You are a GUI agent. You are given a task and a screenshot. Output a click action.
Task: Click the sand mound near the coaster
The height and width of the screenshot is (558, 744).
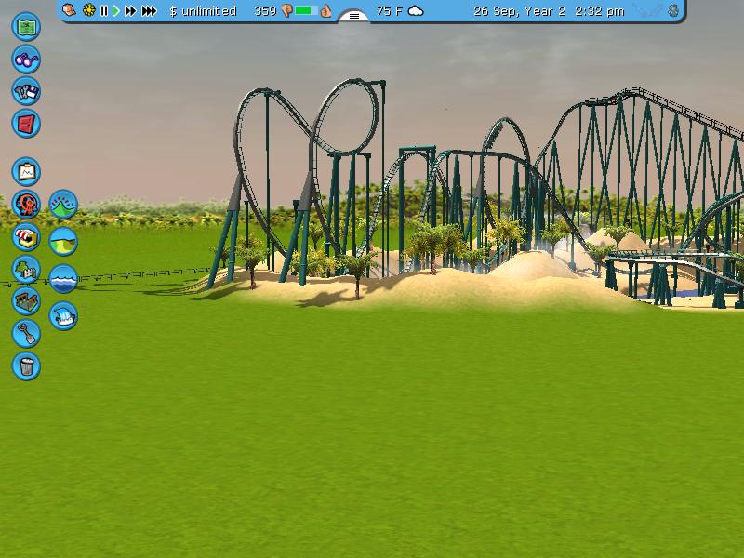532,266
